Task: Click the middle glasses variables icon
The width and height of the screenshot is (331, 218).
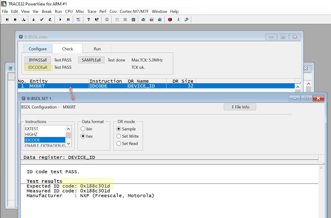Action: pos(151,20)
